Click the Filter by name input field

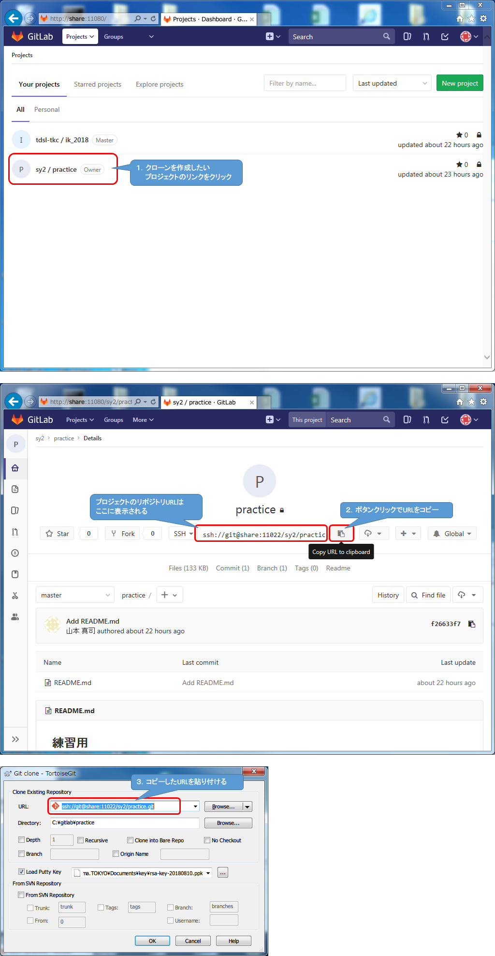tap(305, 83)
